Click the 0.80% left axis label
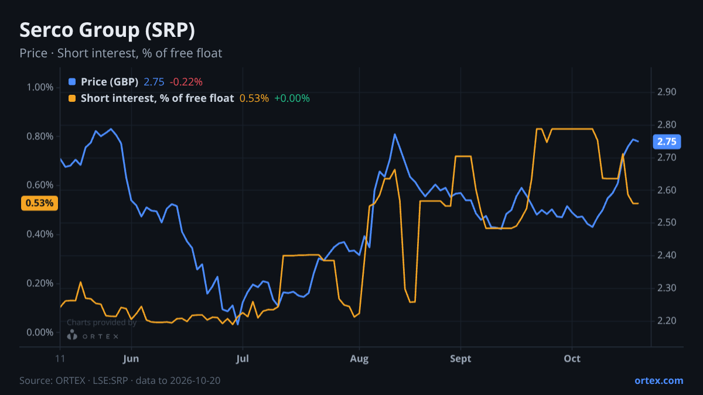The width and height of the screenshot is (703, 395). tap(40, 137)
